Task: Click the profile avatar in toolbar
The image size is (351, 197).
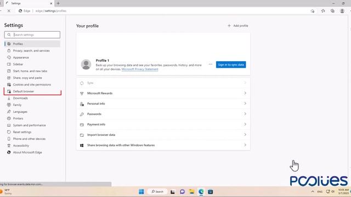Action: pos(342,11)
